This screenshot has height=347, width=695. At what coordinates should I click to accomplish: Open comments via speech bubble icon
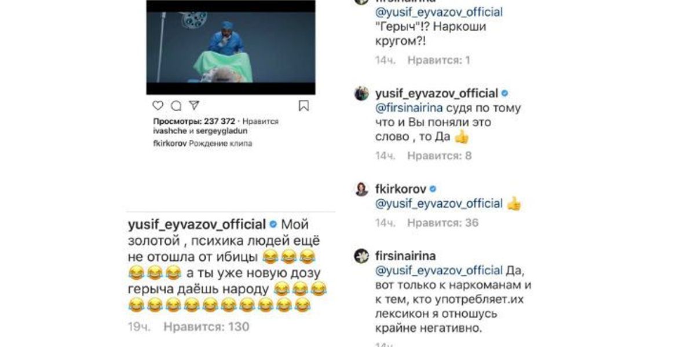(x=177, y=106)
